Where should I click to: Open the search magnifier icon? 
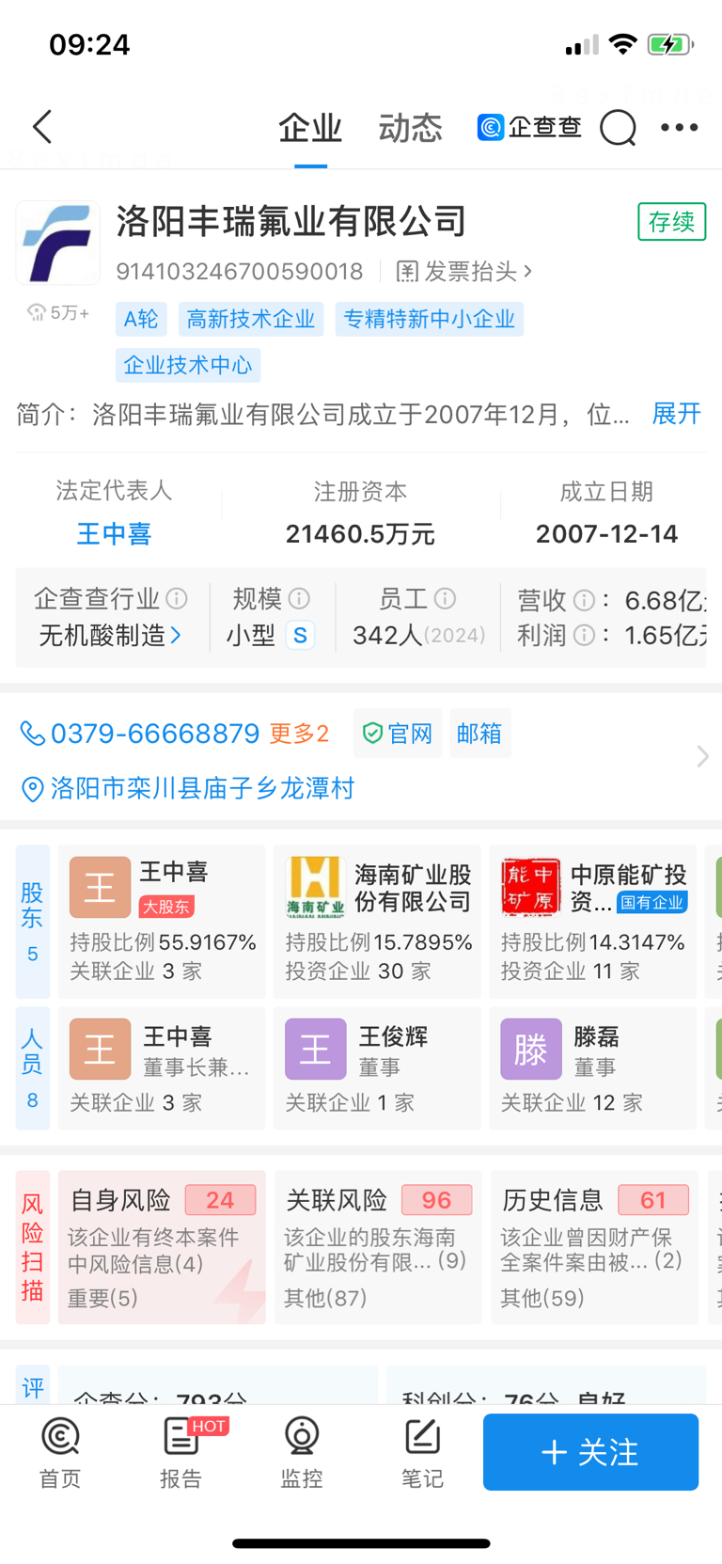(618, 128)
